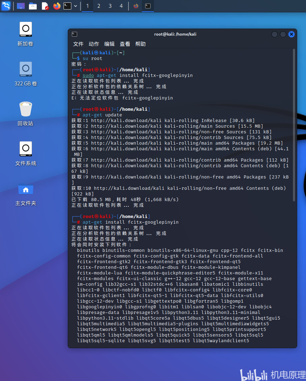Click the terminal window title bar icon
This screenshot has height=381, width=306.
coord(74,34)
